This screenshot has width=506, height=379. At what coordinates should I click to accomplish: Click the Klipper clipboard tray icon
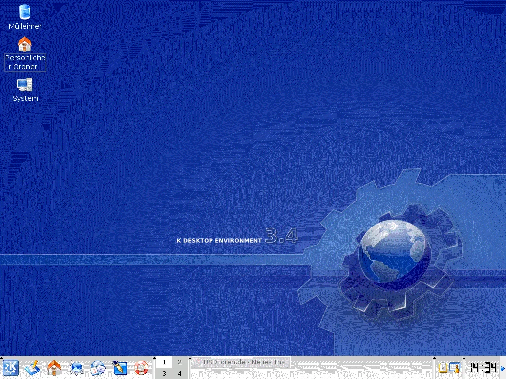443,368
